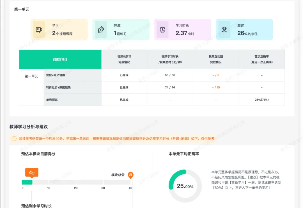
Task: Click the alarm clock study duration icon
Action: [x=162, y=29]
